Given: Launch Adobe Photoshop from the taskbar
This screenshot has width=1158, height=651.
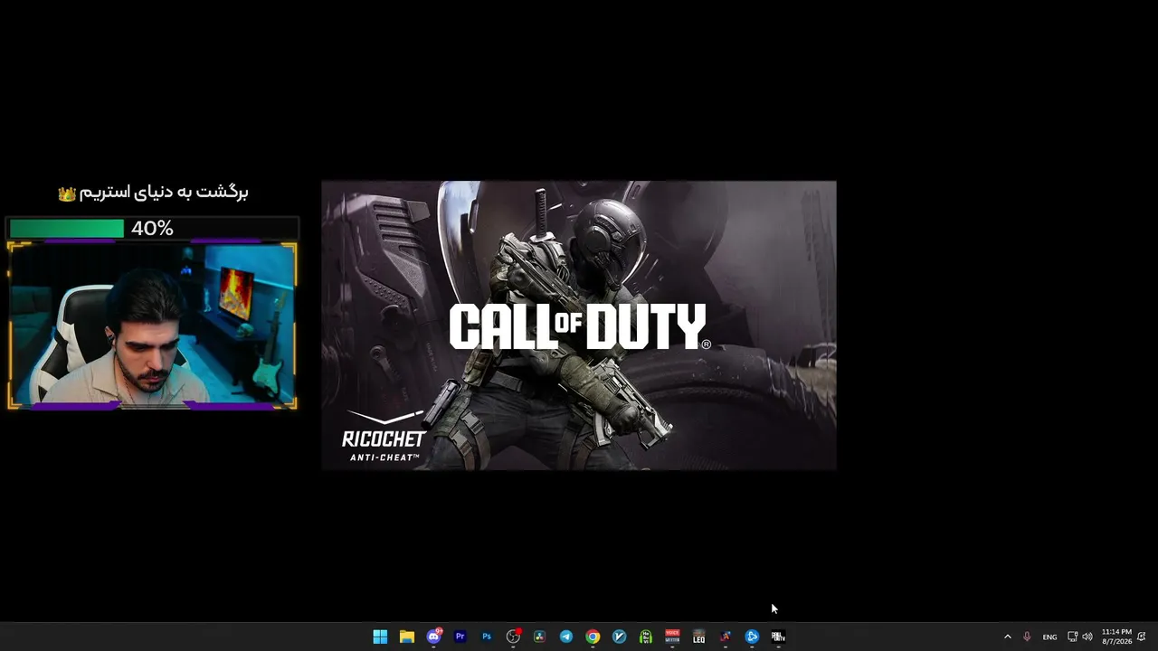Looking at the screenshot, I should [x=487, y=637].
